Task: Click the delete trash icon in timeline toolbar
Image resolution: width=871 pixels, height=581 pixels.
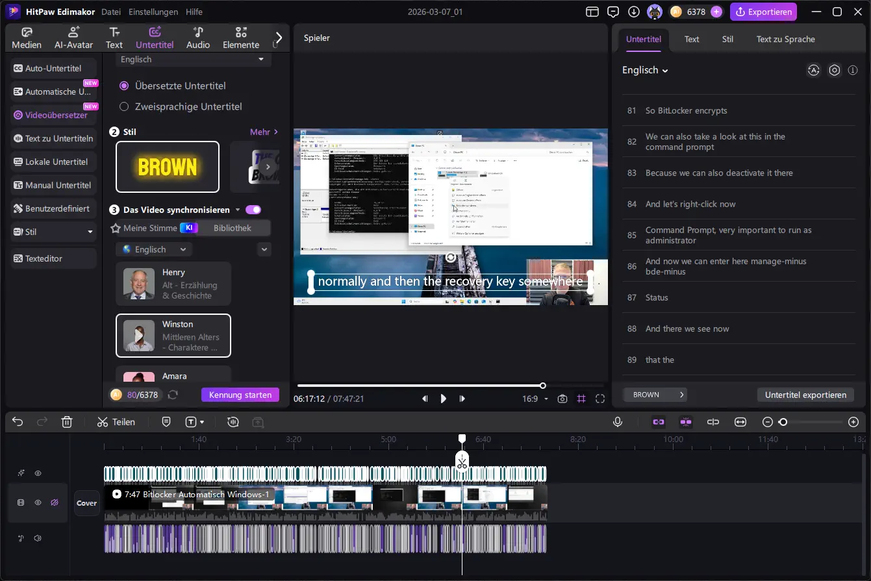Action: coord(66,422)
